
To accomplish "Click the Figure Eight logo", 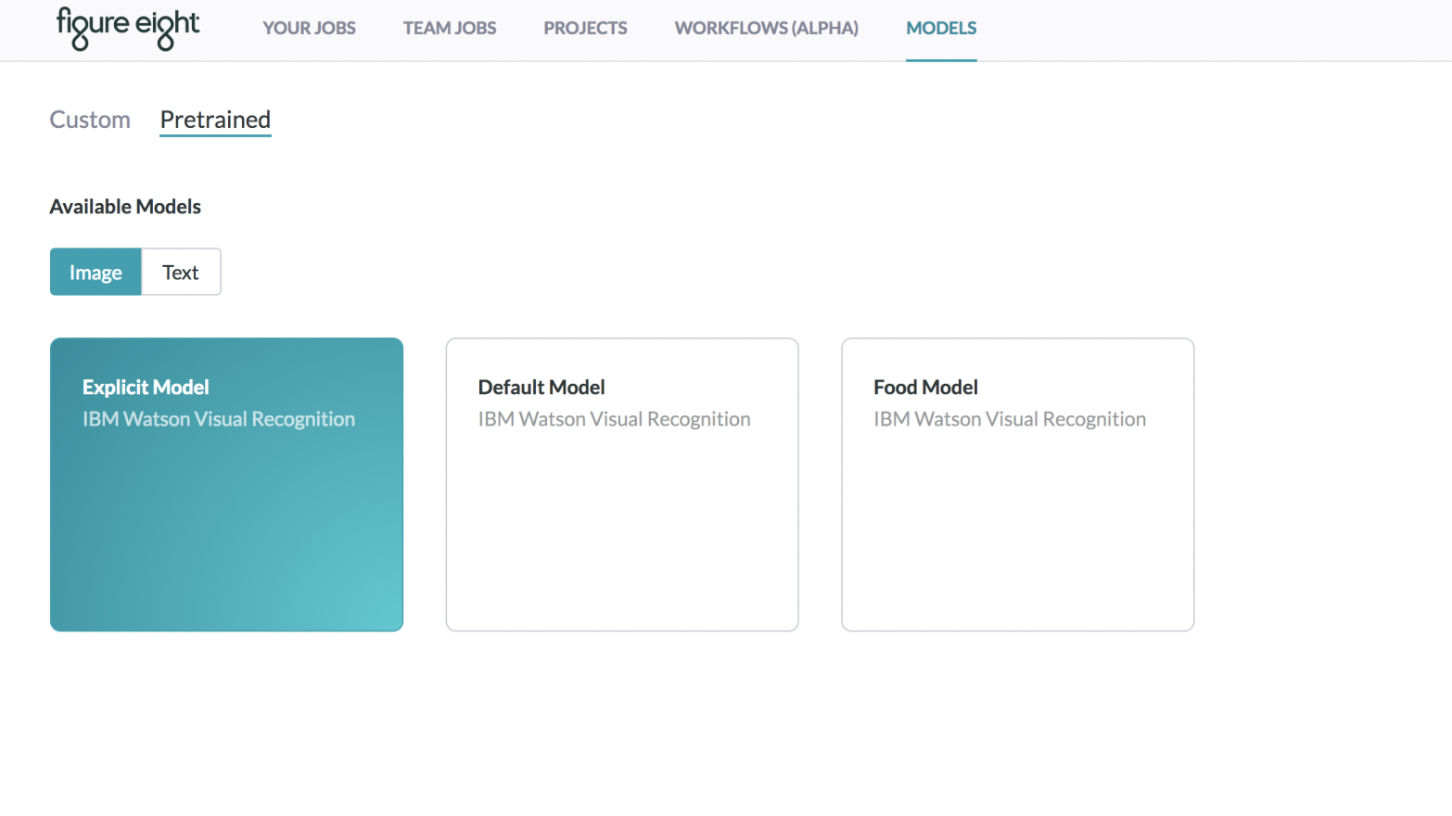I will pos(128,28).
